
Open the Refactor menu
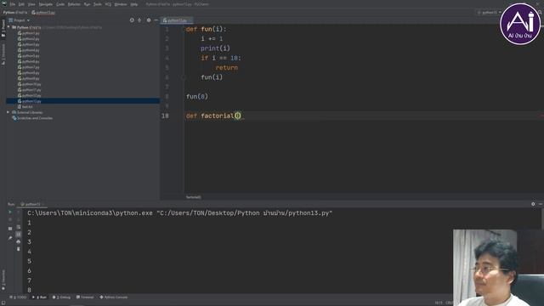point(74,4)
